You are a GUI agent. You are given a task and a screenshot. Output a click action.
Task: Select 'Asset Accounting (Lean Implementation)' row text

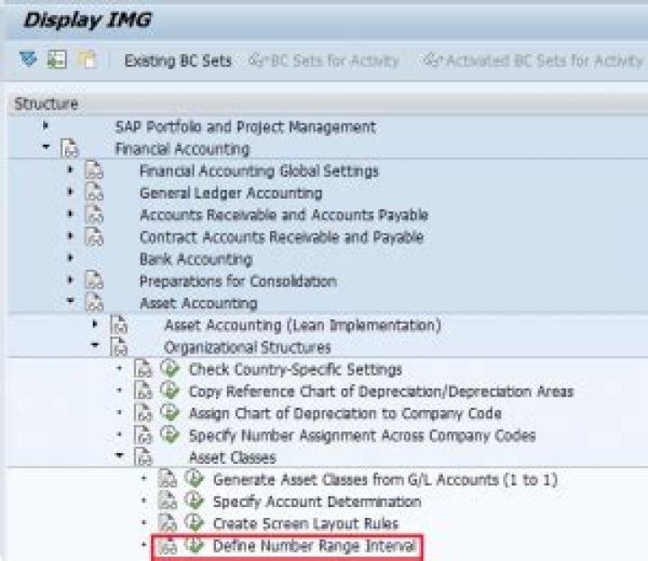[x=302, y=325]
